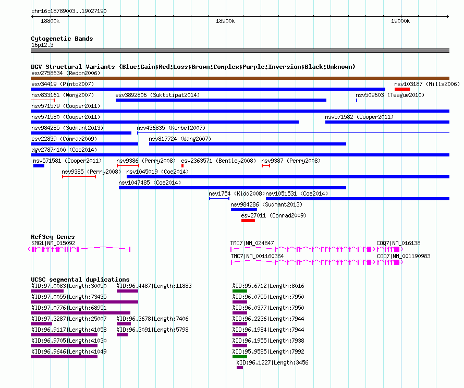Click the red esv27011 (Conrad2009) loss bar
Screen dimensions: 464x388
point(248,221)
